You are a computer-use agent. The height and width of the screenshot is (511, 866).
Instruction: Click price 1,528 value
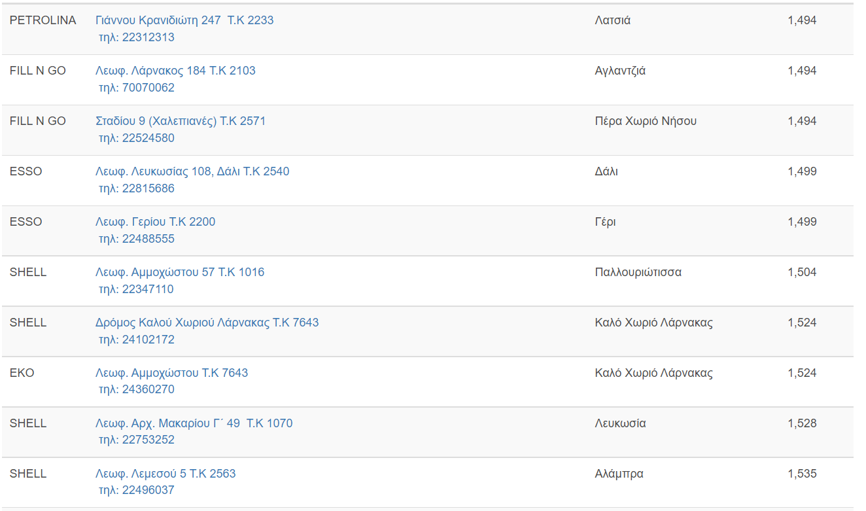(802, 423)
